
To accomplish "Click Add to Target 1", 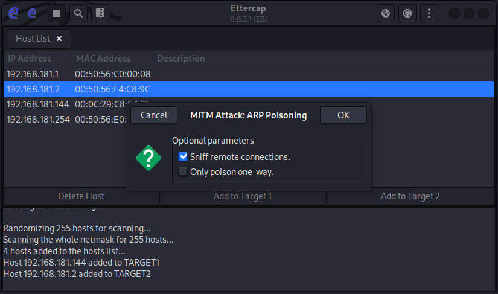I will (243, 196).
